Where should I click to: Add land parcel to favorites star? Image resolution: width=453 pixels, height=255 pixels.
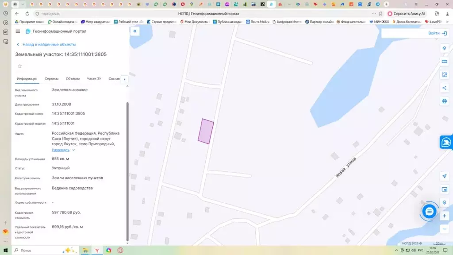tap(19, 66)
